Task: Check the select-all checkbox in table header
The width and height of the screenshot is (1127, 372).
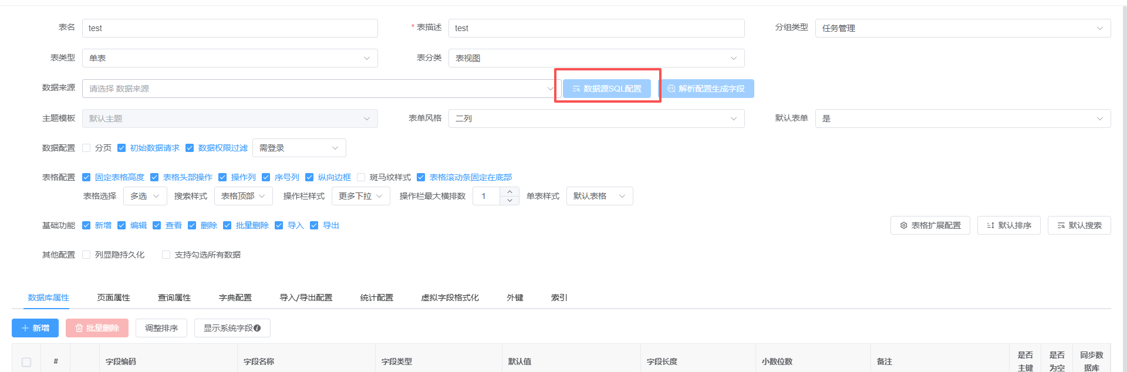Action: click(26, 362)
